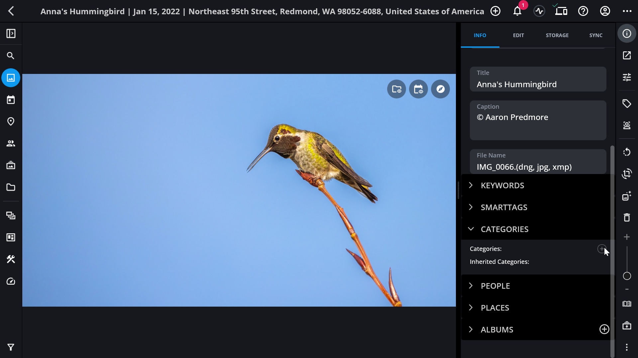Open the places map pin icon

[x=11, y=122]
